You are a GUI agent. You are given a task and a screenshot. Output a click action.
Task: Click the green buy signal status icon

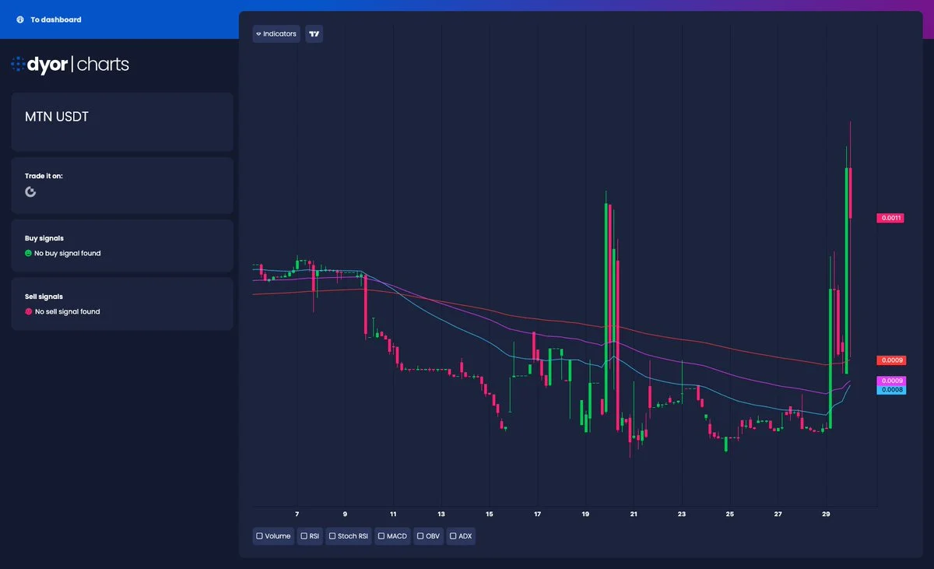click(x=29, y=253)
